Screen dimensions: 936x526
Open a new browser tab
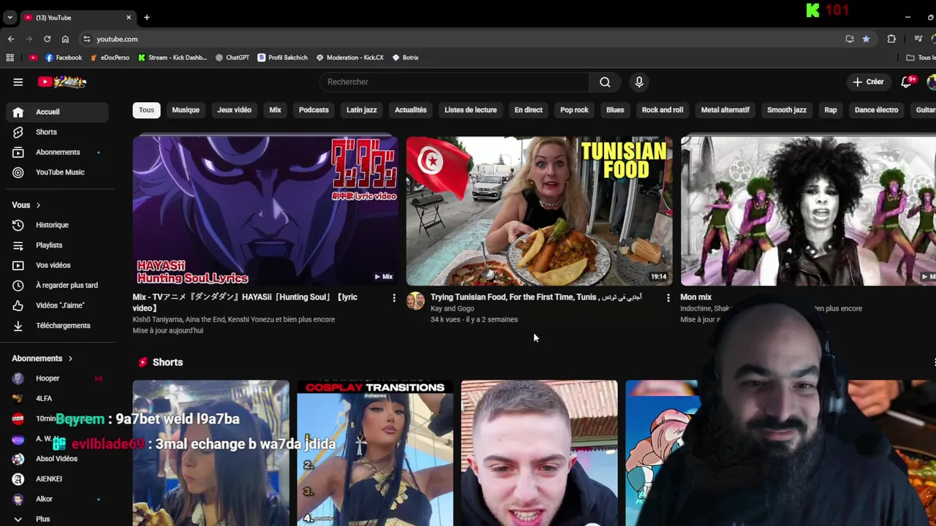pyautogui.click(x=146, y=17)
